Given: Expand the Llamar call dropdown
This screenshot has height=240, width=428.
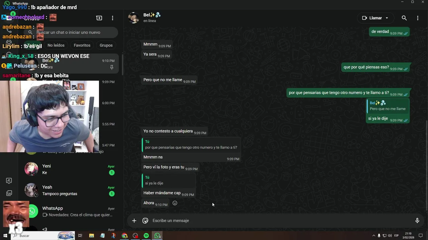Looking at the screenshot, I should click(387, 18).
